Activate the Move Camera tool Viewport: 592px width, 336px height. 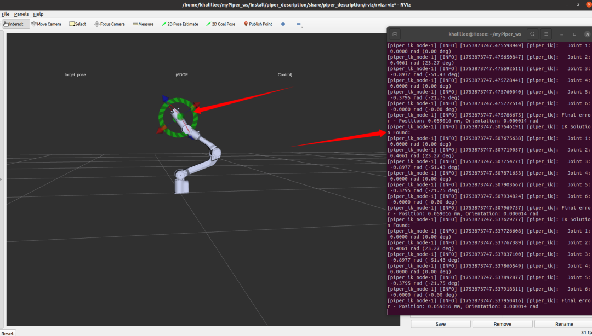(46, 24)
